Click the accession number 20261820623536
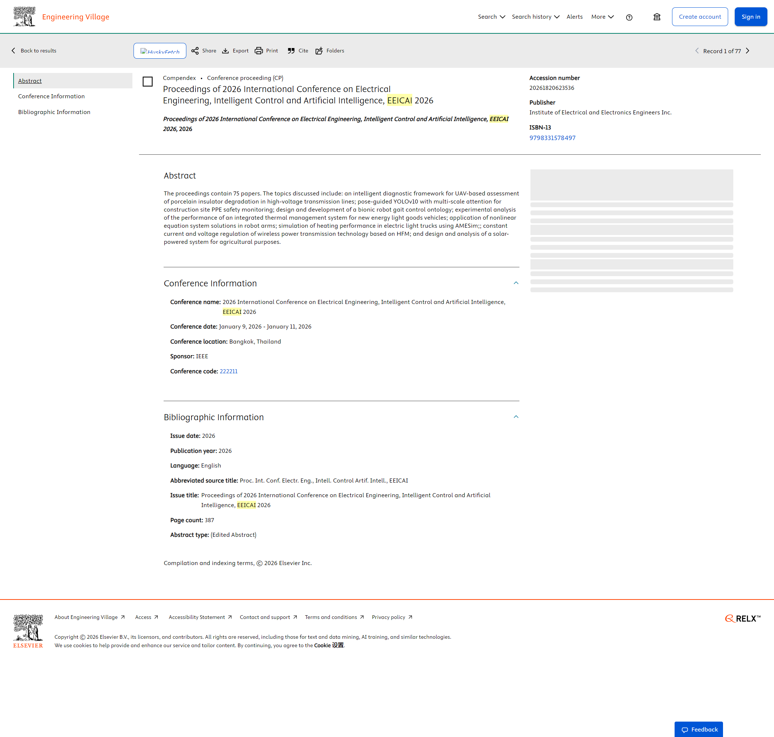The width and height of the screenshot is (774, 737). 551,88
